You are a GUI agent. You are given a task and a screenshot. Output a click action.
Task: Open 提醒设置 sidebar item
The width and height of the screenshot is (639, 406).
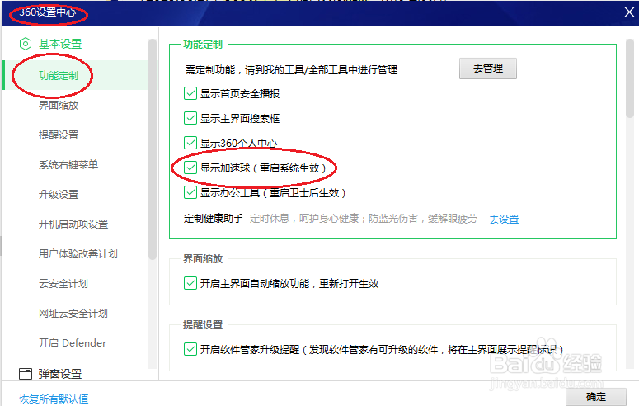59,135
